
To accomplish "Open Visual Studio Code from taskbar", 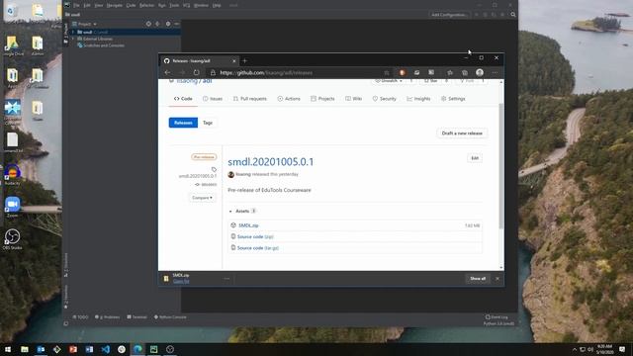I will 106,349.
